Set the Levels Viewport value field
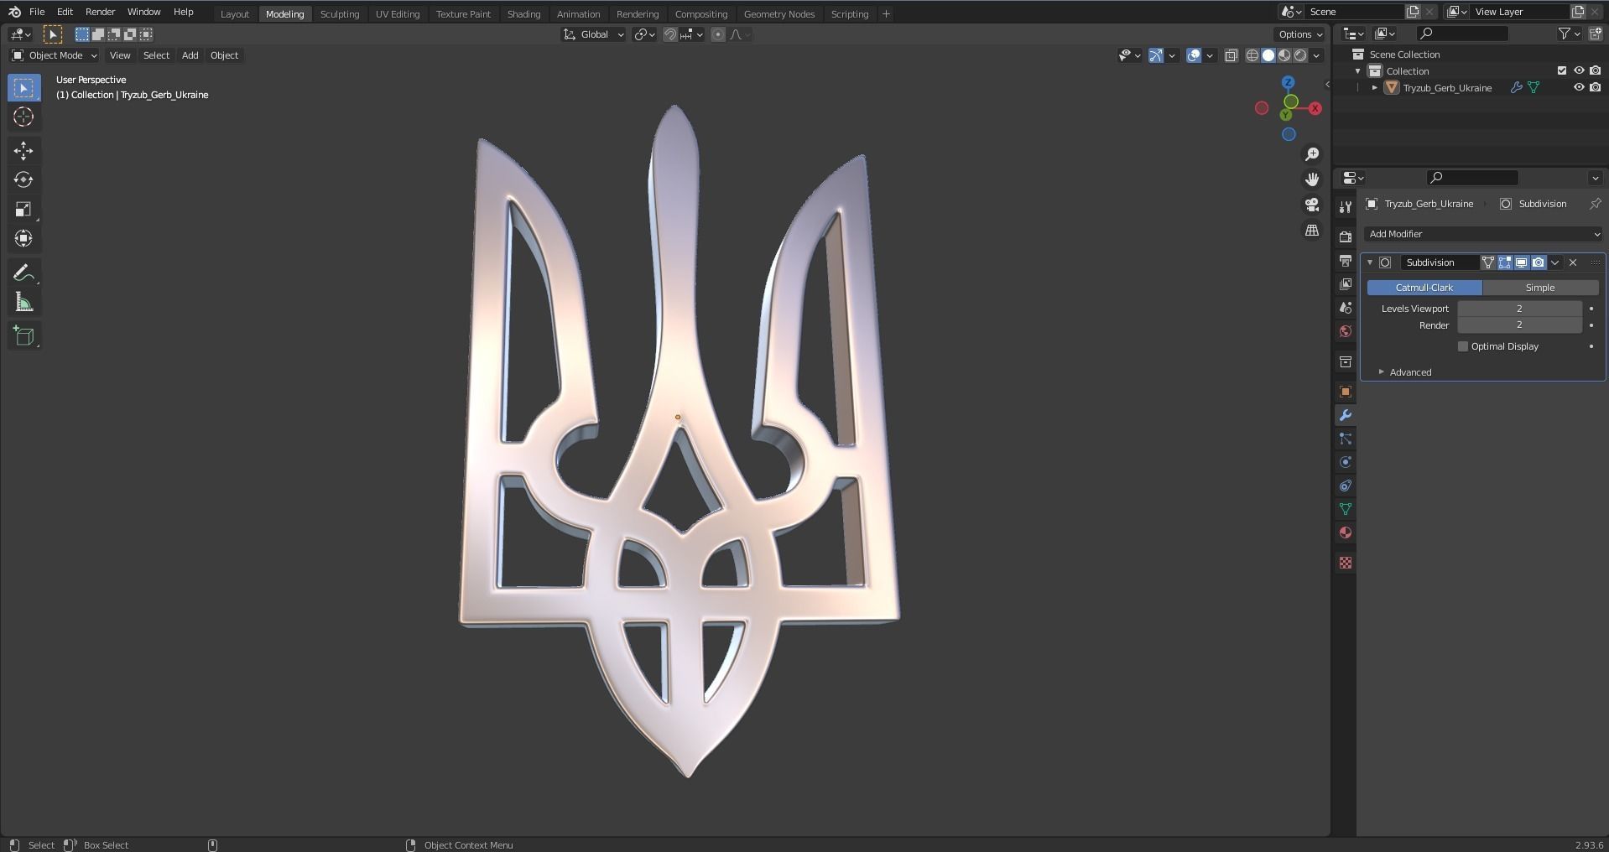This screenshot has width=1609, height=852. click(1519, 308)
